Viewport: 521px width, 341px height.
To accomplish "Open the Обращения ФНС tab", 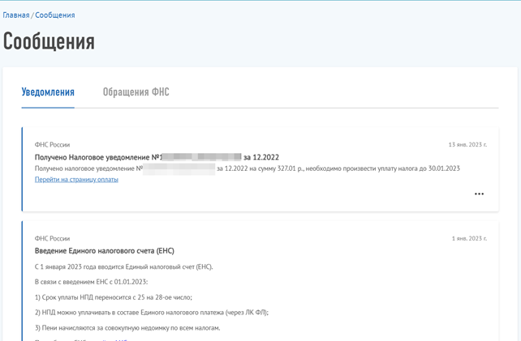I will (136, 92).
